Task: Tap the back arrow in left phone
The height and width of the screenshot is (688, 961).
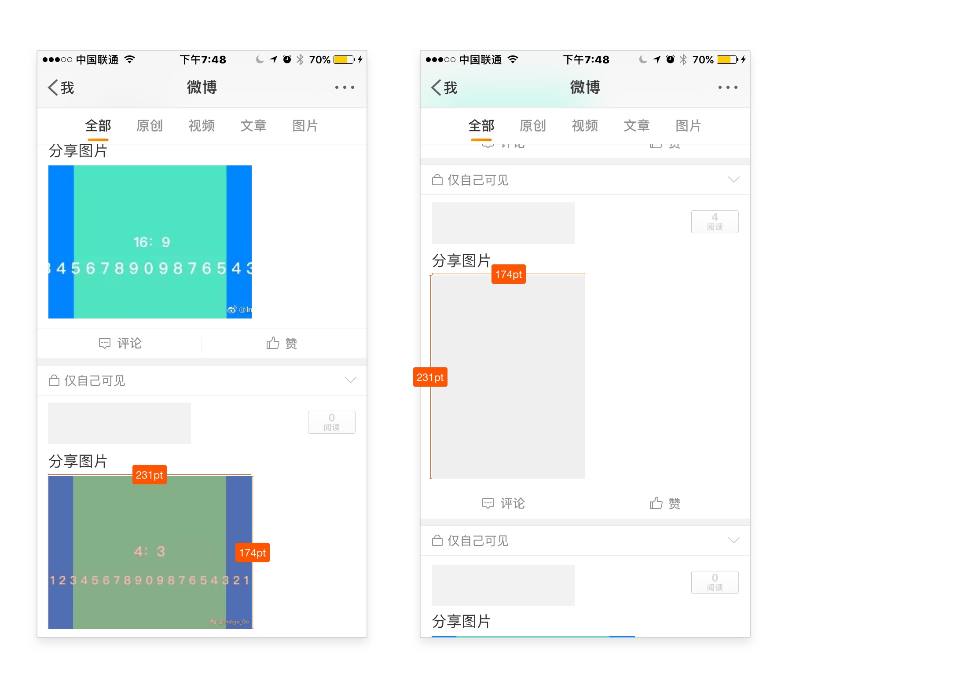Action: (53, 88)
